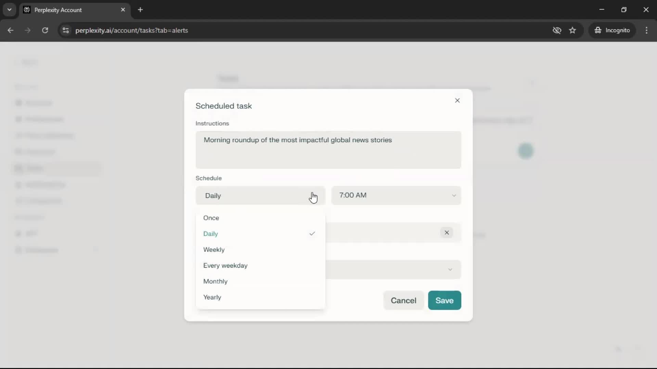This screenshot has width=657, height=369.
Task: Choose Every weekday from the list
Action: 225,265
